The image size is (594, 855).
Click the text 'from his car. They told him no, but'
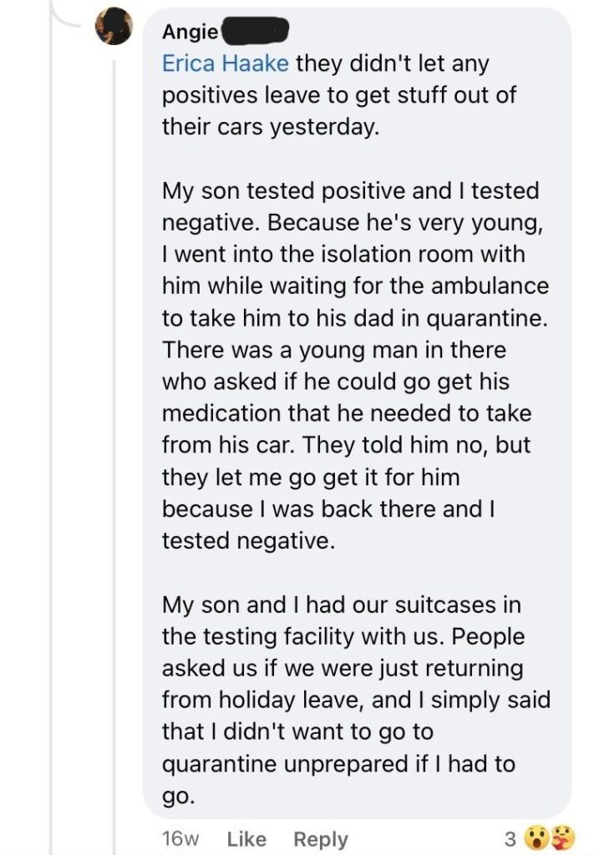point(346,445)
